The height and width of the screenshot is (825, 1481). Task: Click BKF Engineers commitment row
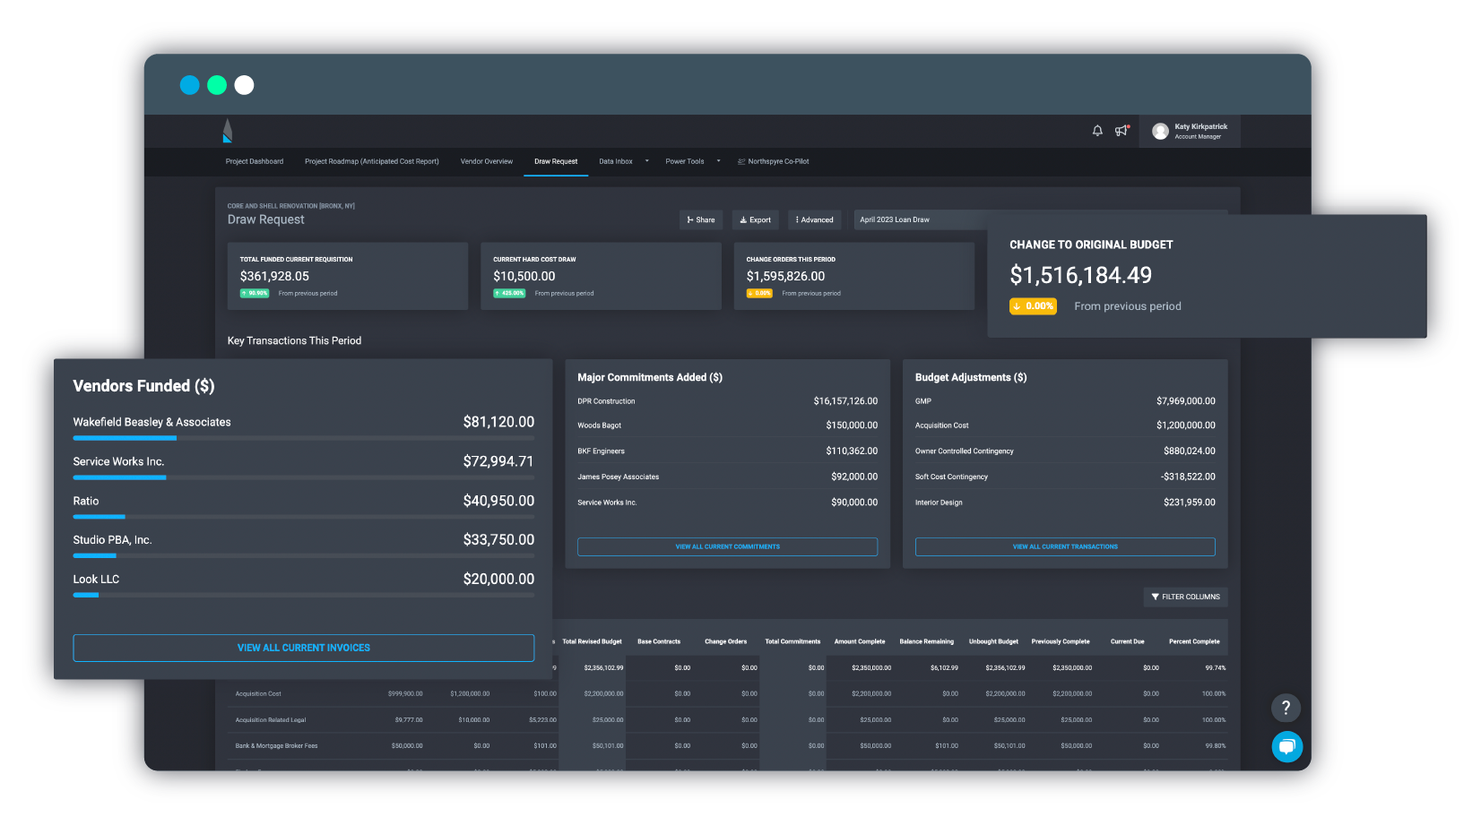tap(727, 451)
